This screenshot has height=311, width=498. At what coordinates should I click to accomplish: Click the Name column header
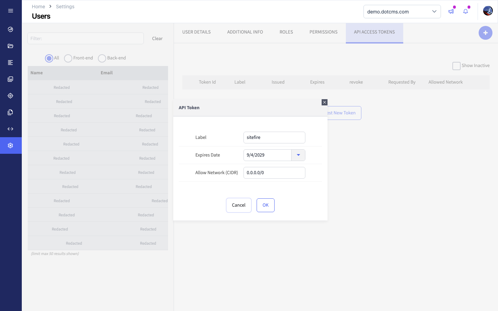(37, 73)
